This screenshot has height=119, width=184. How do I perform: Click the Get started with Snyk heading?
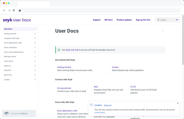pos(65,60)
